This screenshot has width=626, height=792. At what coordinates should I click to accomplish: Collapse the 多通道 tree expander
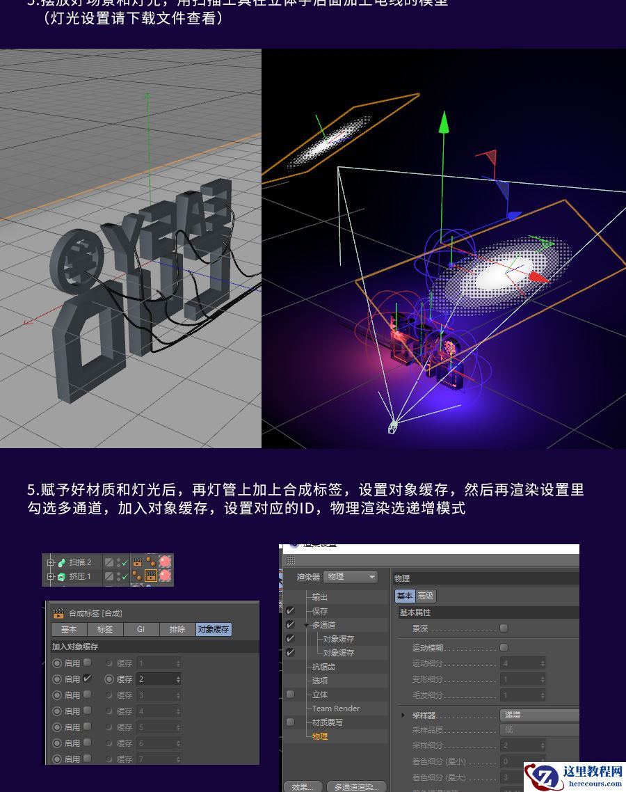tap(305, 625)
